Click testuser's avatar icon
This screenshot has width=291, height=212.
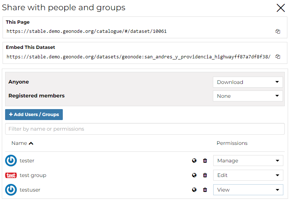coord(11,190)
